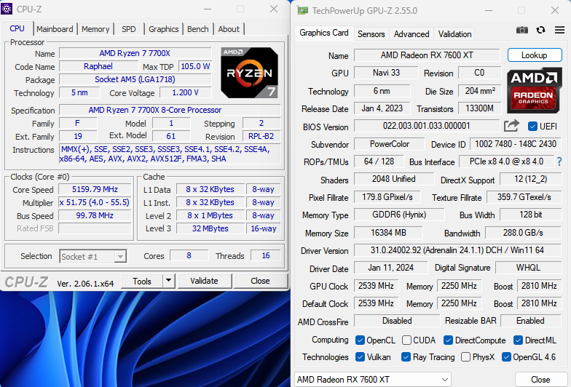The width and height of the screenshot is (571, 387).
Task: Refresh GPU-Z readings with the refresh icon
Action: pos(540,30)
